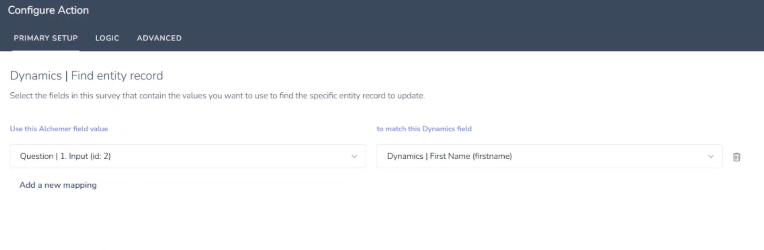The image size is (764, 250).
Task: Open the Advanced tab
Action: point(159,38)
